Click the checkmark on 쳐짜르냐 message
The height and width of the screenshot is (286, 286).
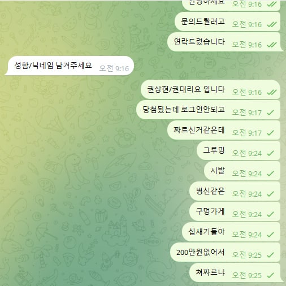point(271,275)
